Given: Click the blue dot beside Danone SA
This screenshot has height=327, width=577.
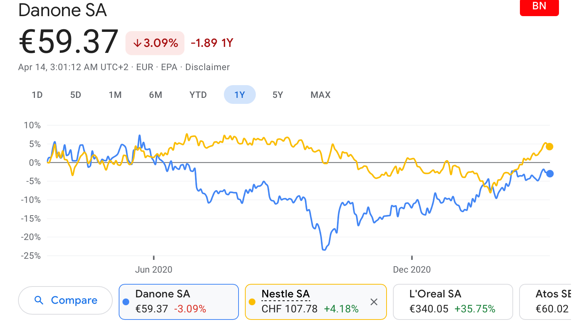Looking at the screenshot, I should click(126, 302).
